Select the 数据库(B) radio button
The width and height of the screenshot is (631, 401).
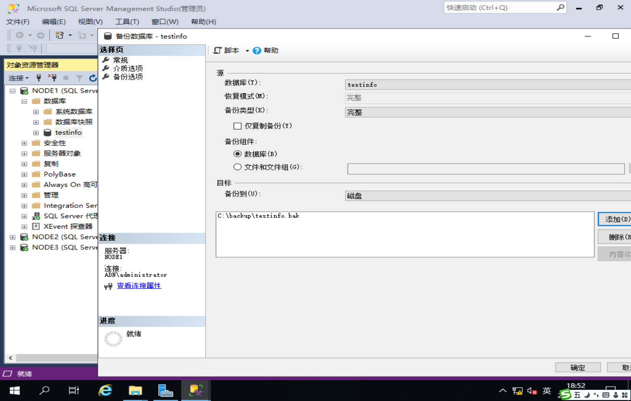[x=237, y=154]
